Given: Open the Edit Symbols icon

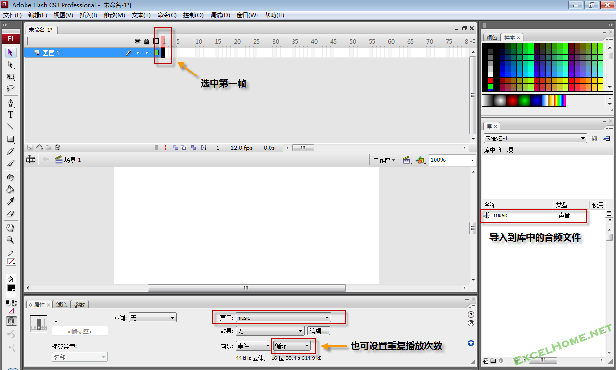Looking at the screenshot, I should (x=421, y=160).
